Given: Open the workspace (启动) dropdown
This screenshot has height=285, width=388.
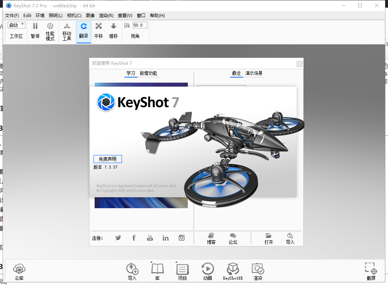Looking at the screenshot, I should 16,25.
